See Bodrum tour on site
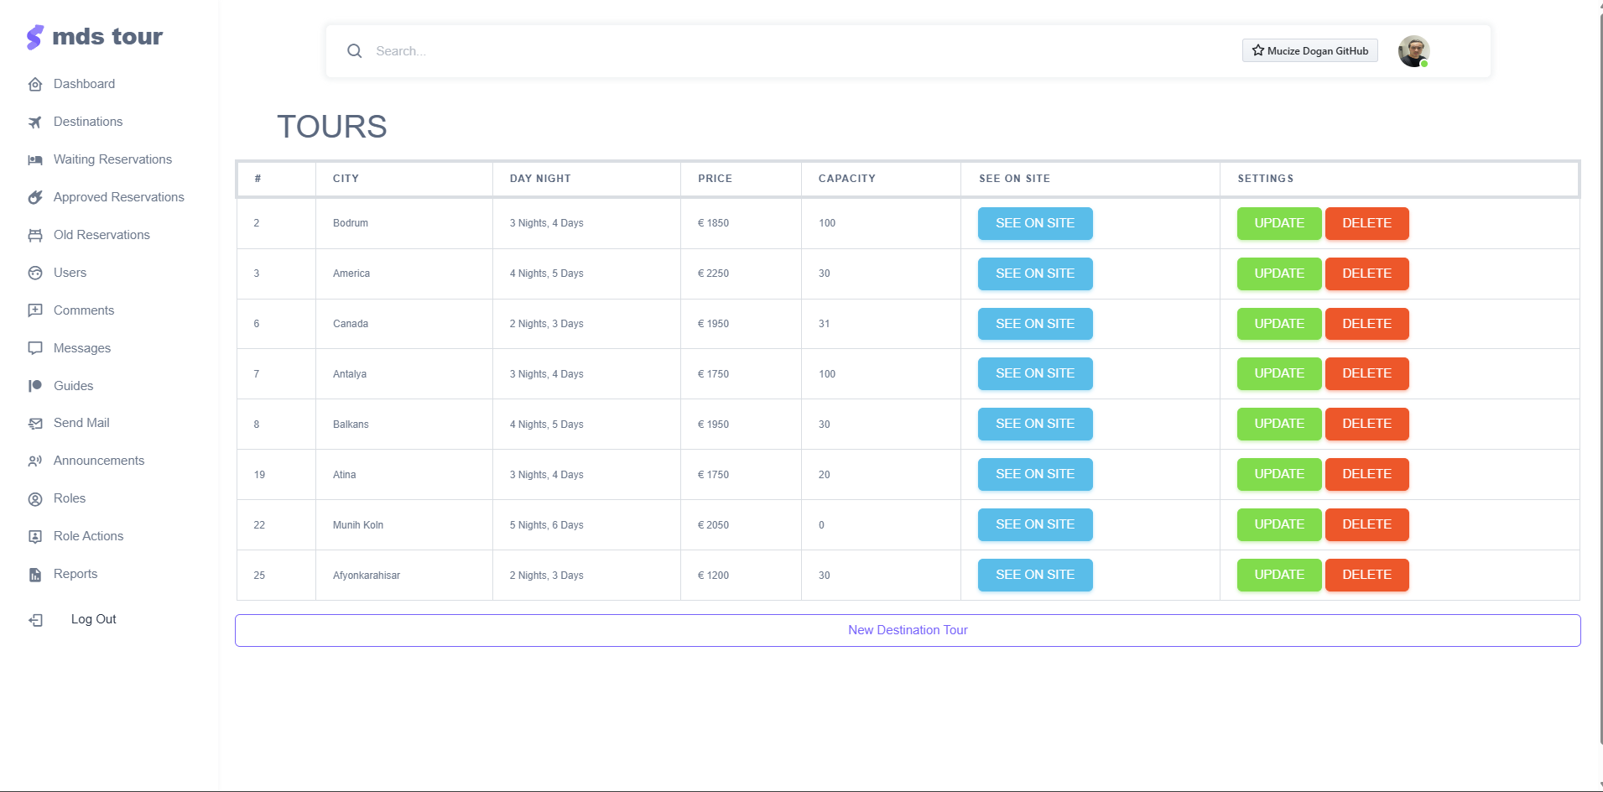 click(1035, 223)
